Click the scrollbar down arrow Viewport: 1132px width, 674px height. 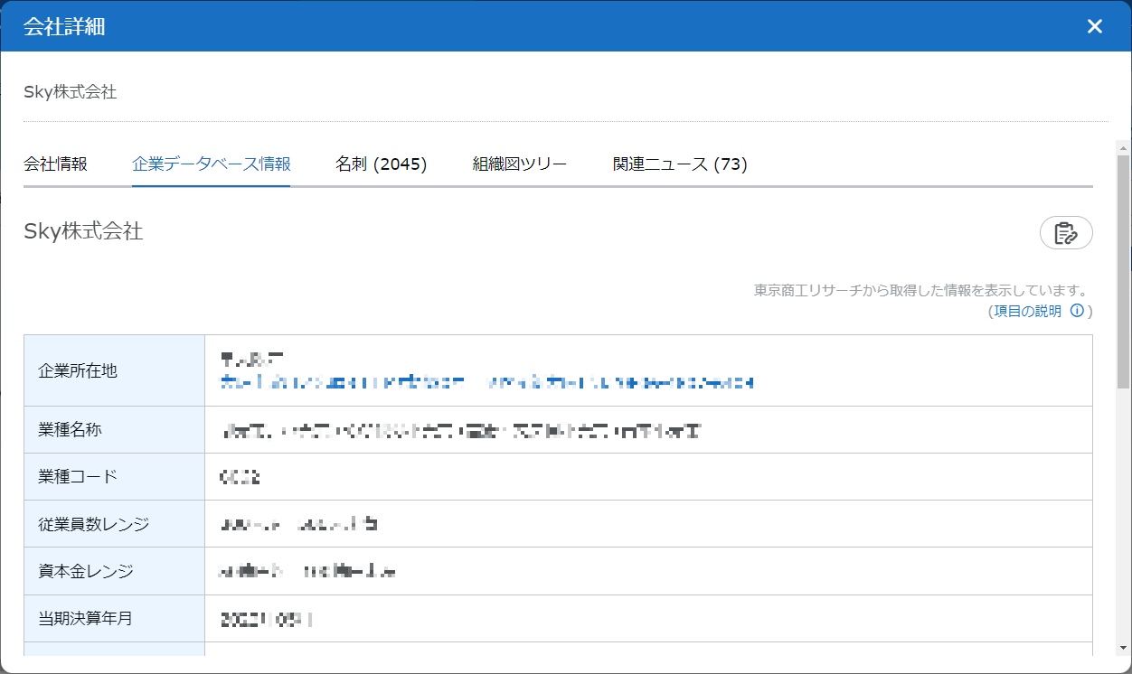tap(1123, 649)
